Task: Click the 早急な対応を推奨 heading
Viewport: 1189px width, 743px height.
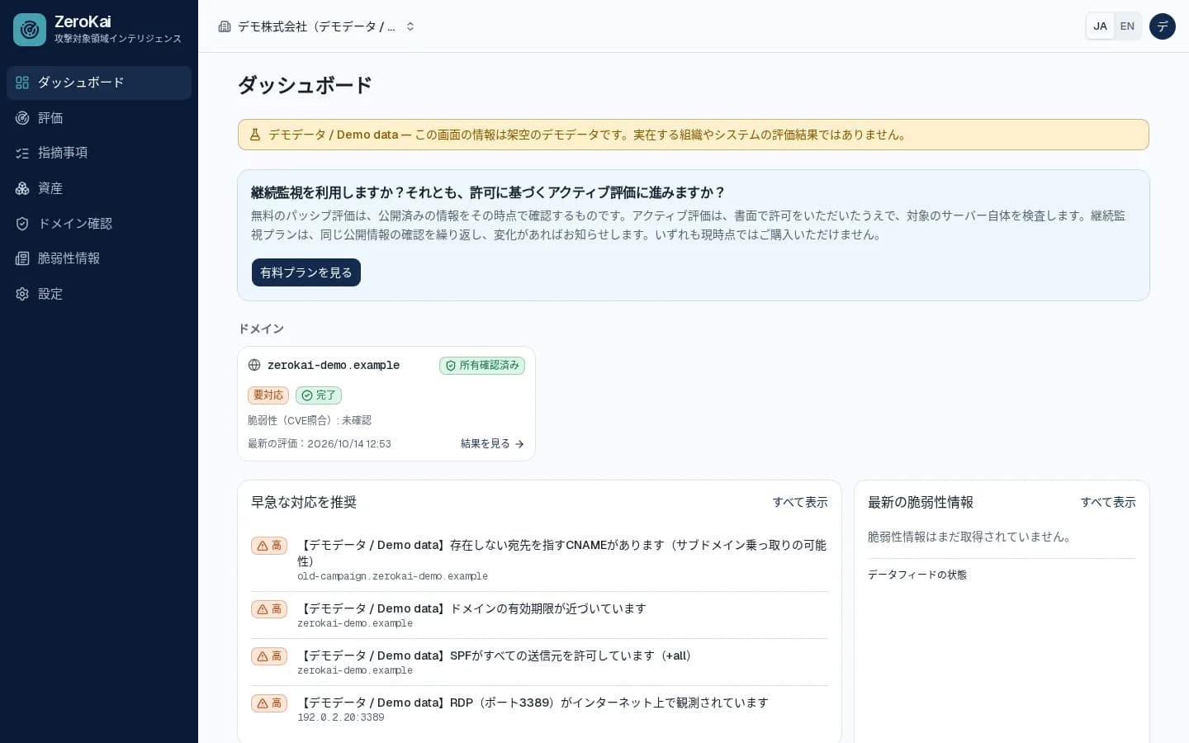Action: point(304,502)
